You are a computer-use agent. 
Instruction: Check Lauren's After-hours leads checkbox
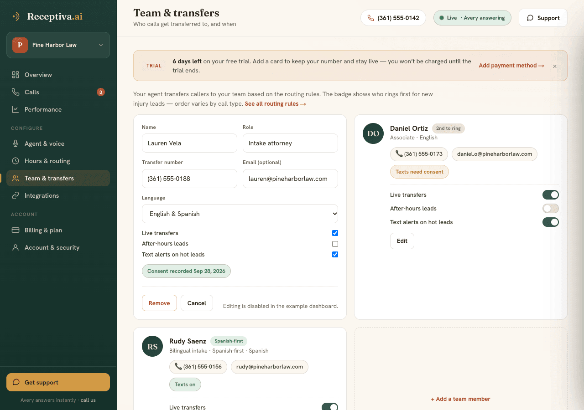[335, 244]
